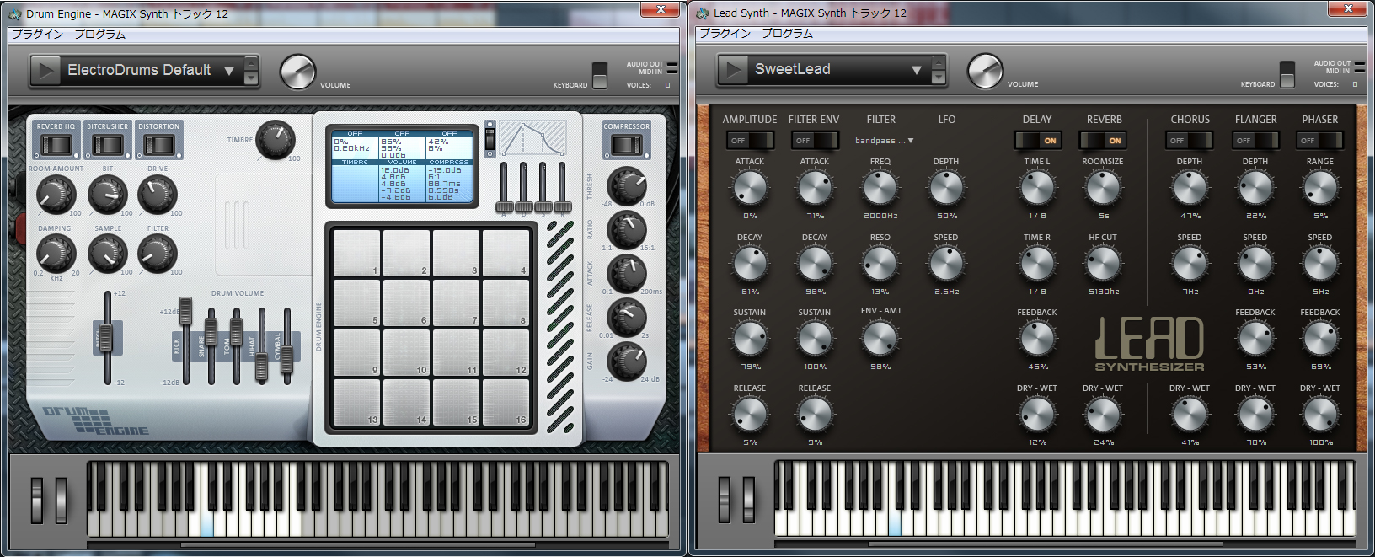Hit drum pad 13
This screenshot has width=1375, height=557.
point(356,403)
